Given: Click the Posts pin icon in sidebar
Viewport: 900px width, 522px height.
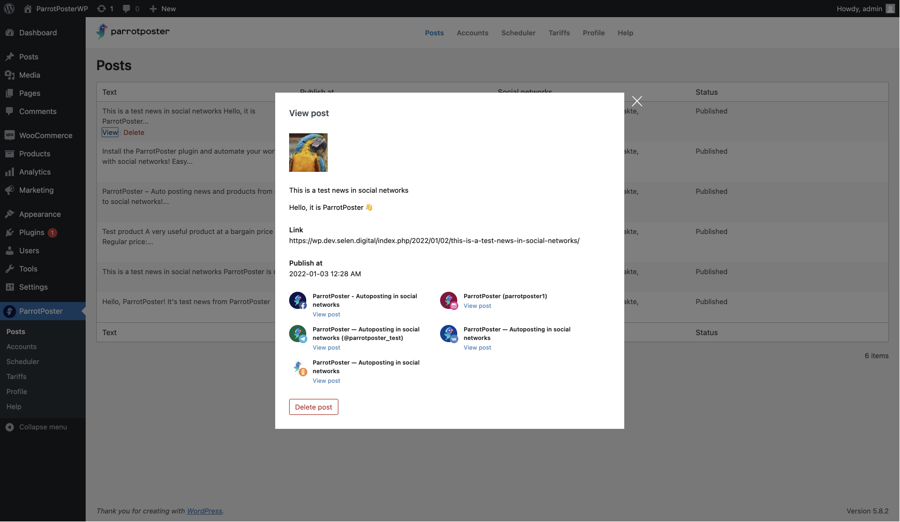Looking at the screenshot, I should (x=10, y=57).
